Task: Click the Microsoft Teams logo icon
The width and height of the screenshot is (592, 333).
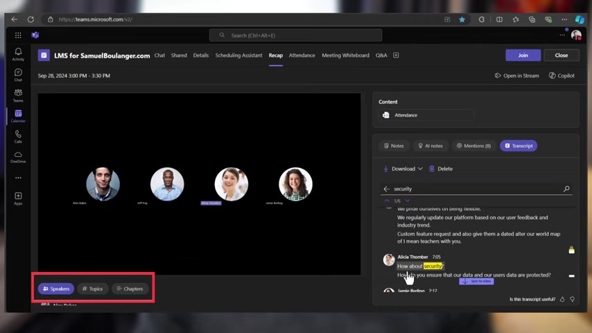Action: [35, 35]
